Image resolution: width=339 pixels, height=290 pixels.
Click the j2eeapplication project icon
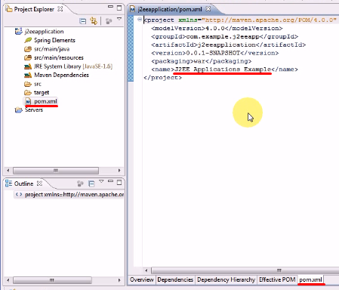coord(18,32)
